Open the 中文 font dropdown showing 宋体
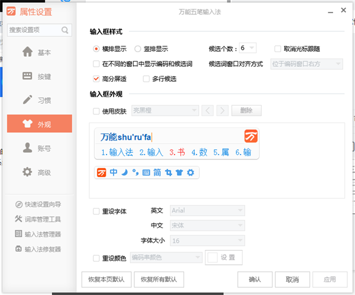 (208, 225)
